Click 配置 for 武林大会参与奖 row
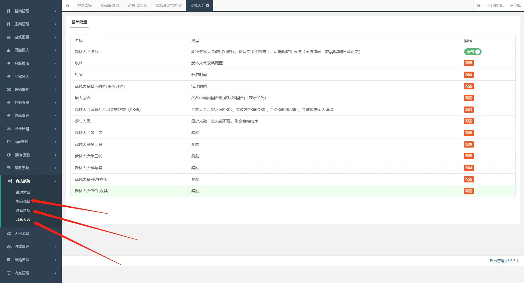Viewport: 524px width, 283px height. 469,168
